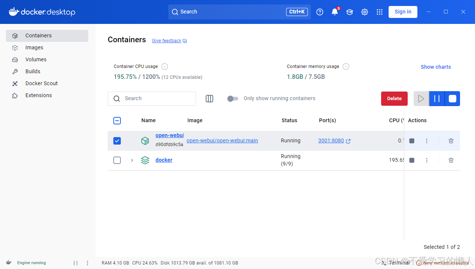
Task: Click the memory usage info icon
Action: (x=346, y=67)
